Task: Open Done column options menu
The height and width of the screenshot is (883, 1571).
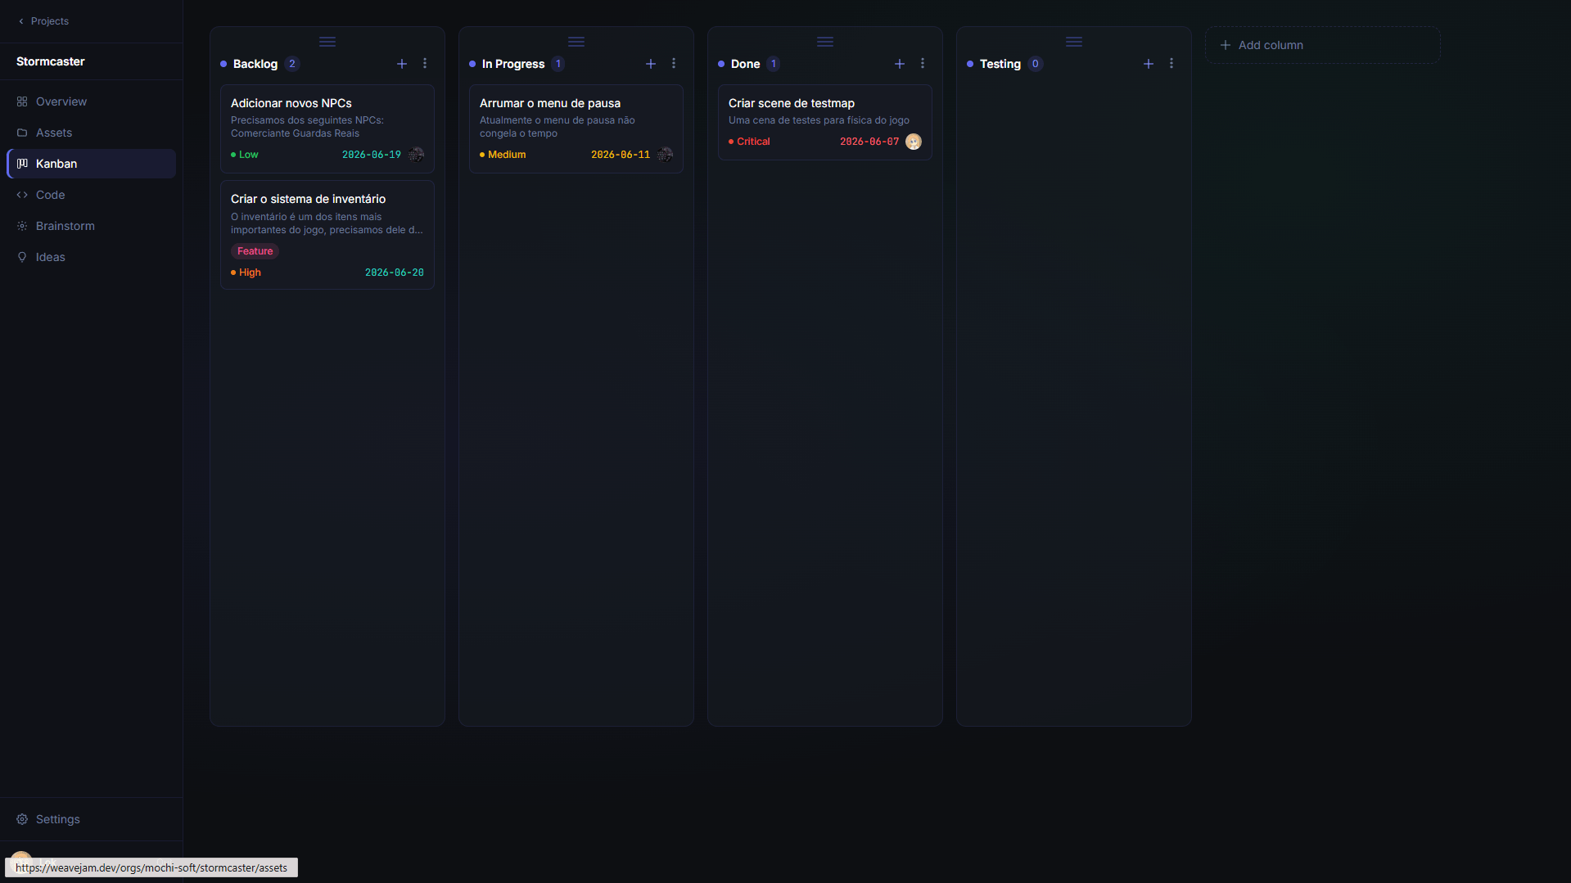Action: pyautogui.click(x=923, y=64)
